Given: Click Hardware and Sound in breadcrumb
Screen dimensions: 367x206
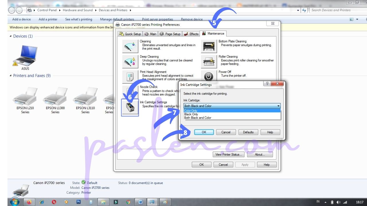Looking at the screenshot, I should point(78,10).
